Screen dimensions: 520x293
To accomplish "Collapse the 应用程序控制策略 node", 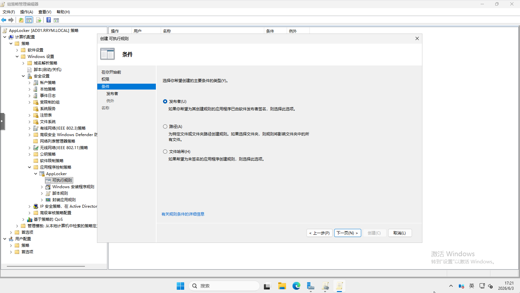I will [30, 167].
